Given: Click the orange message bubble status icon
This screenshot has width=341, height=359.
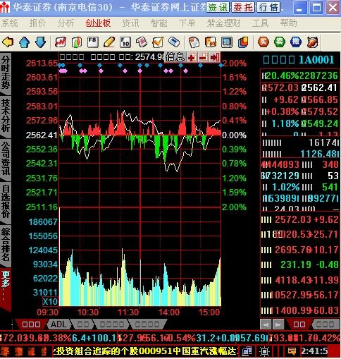Looking at the screenshot, I should point(292,351).
